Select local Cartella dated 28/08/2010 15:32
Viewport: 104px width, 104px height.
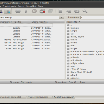point(26,34)
